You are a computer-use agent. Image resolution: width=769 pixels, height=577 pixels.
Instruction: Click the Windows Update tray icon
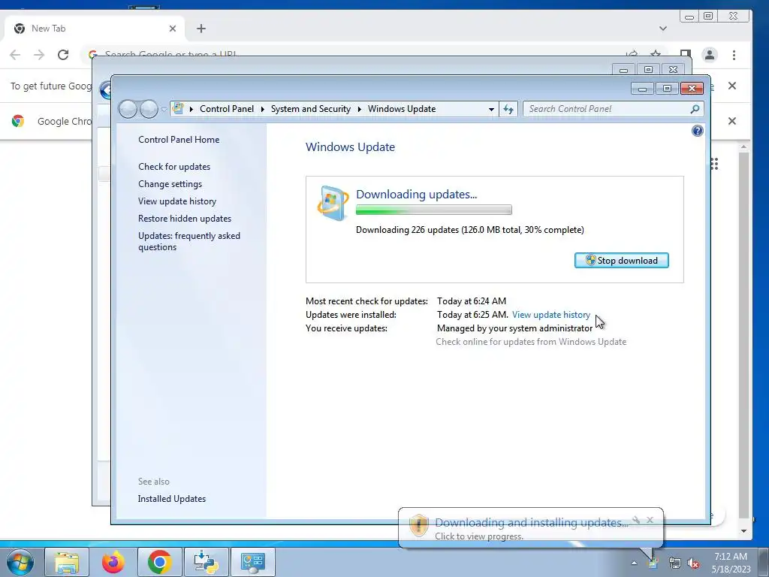653,563
